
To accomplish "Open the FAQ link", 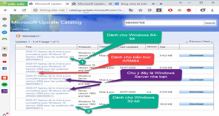I will [x=16, y=29].
